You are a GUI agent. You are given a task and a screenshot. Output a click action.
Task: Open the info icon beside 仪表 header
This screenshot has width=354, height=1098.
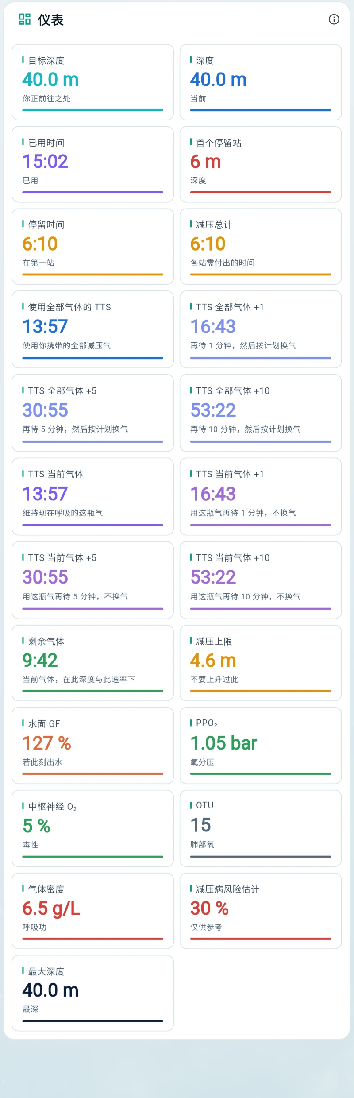[x=334, y=19]
